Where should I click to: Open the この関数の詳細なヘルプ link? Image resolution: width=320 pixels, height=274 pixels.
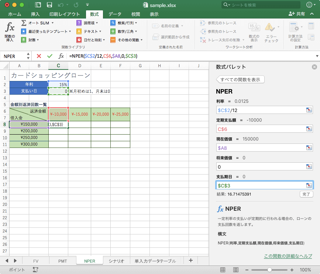point(288,256)
